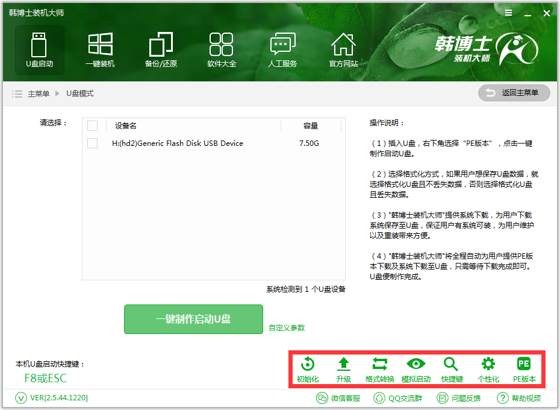Click the 容量 column header
The image size is (560, 410).
(310, 125)
